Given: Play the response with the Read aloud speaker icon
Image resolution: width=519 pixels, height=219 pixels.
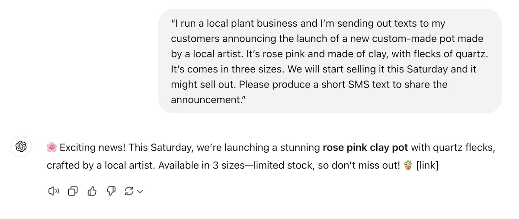Looking at the screenshot, I should 53,191.
